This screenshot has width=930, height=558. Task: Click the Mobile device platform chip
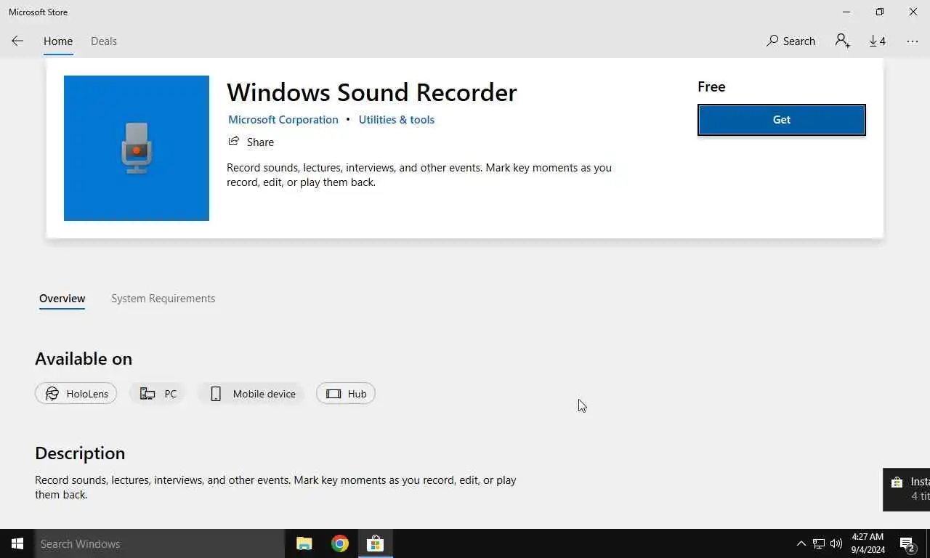pyautogui.click(x=251, y=393)
